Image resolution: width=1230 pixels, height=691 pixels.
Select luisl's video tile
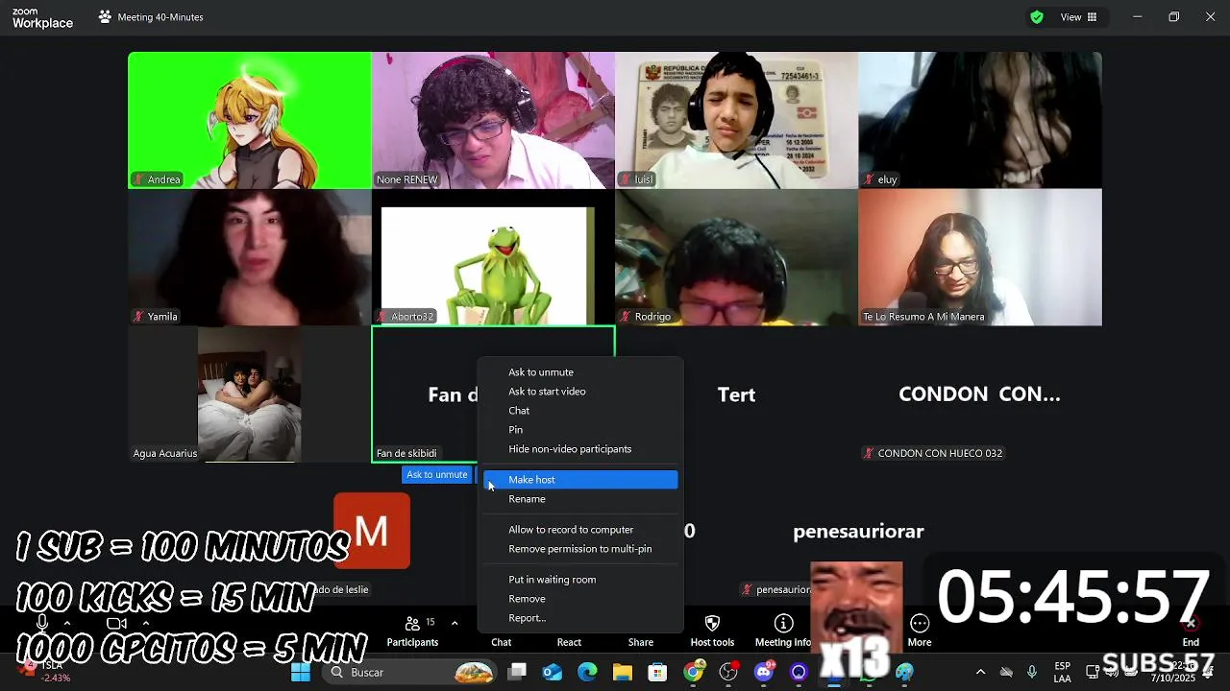click(x=736, y=120)
